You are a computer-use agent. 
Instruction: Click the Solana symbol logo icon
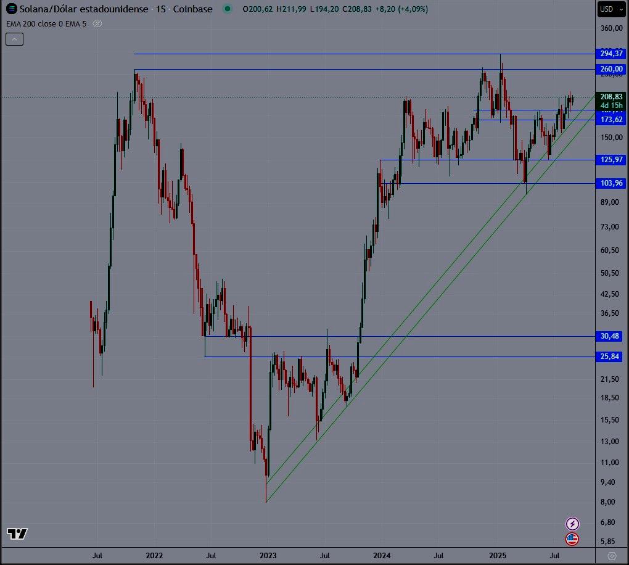11,9
